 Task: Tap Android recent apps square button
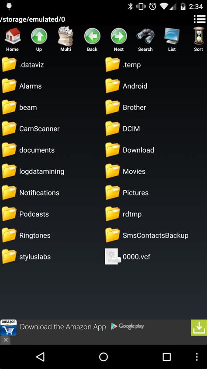pyautogui.click(x=167, y=357)
